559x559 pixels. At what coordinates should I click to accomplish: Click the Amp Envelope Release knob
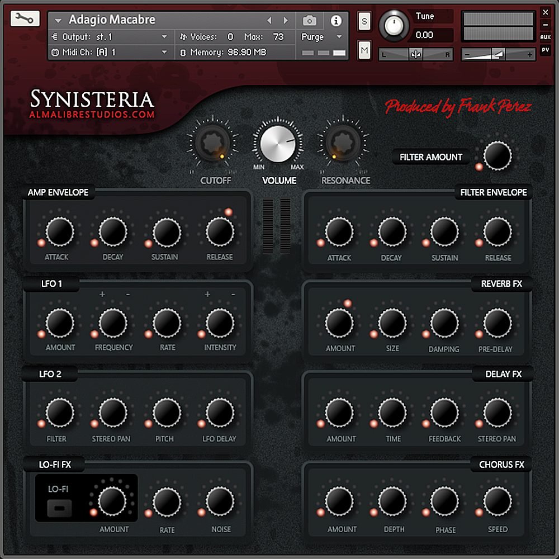[x=220, y=232]
